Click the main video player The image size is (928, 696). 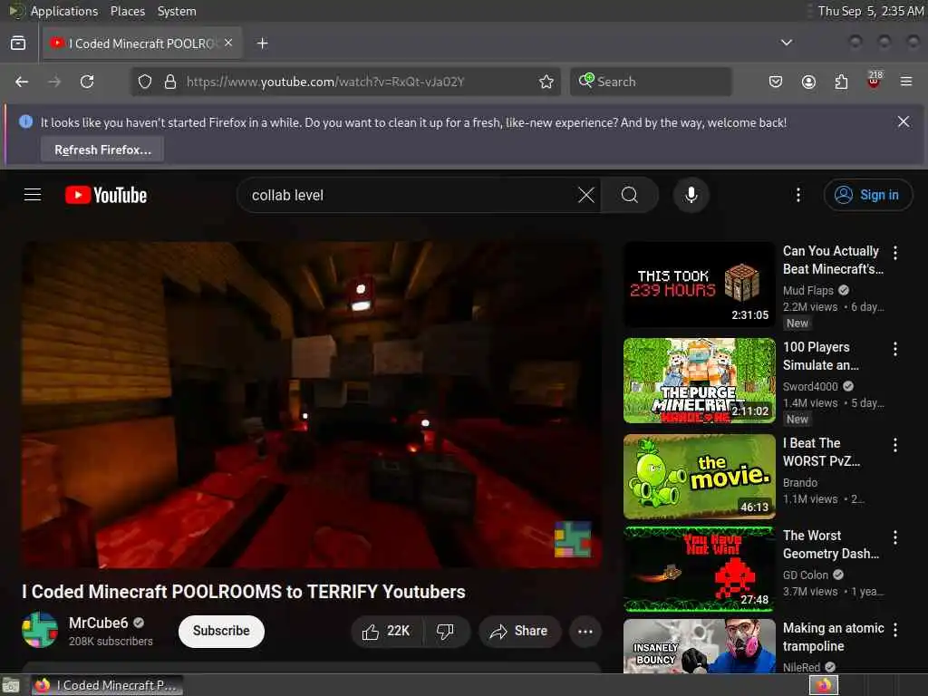312,405
